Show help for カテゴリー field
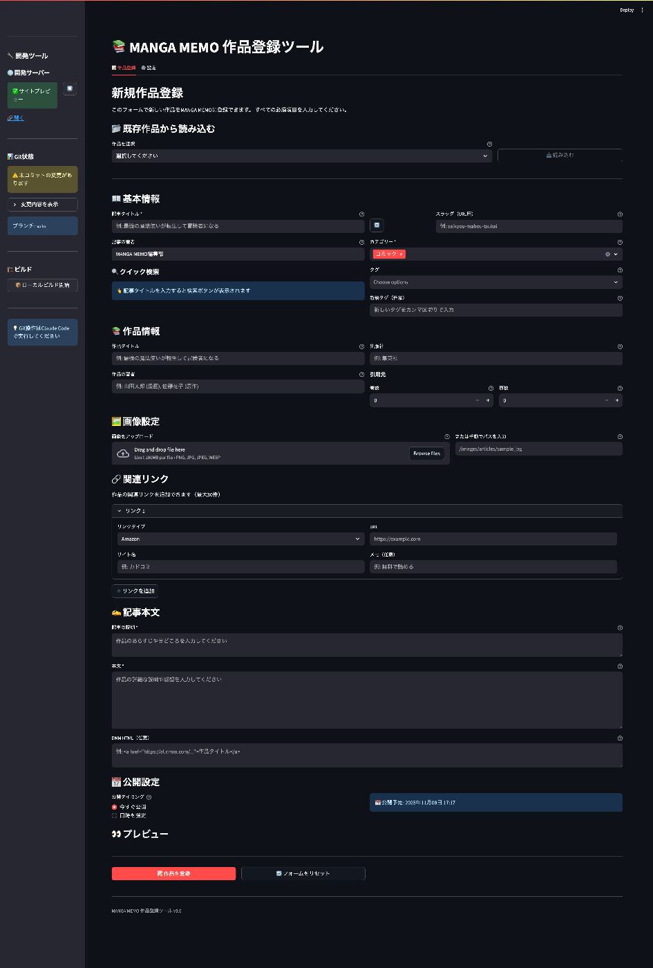 [620, 242]
